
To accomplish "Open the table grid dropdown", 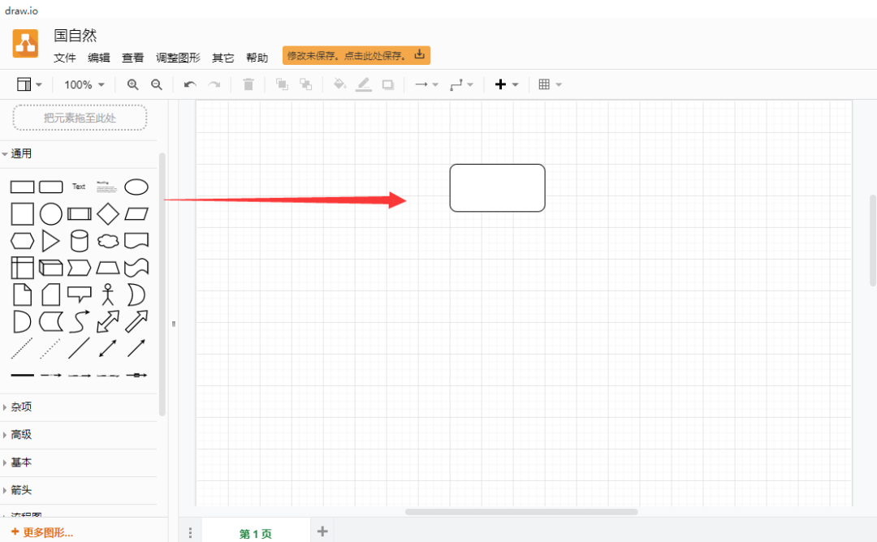I will point(550,84).
